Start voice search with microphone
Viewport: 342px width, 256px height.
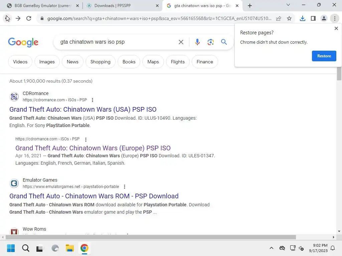pos(197,42)
